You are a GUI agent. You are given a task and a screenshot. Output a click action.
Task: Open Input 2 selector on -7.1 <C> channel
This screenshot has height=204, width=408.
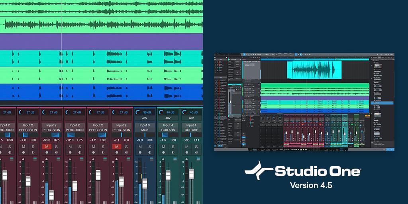point(121,125)
